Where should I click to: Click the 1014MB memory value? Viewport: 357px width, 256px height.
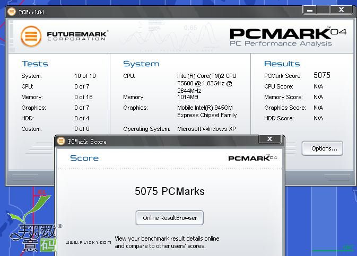pos(188,97)
